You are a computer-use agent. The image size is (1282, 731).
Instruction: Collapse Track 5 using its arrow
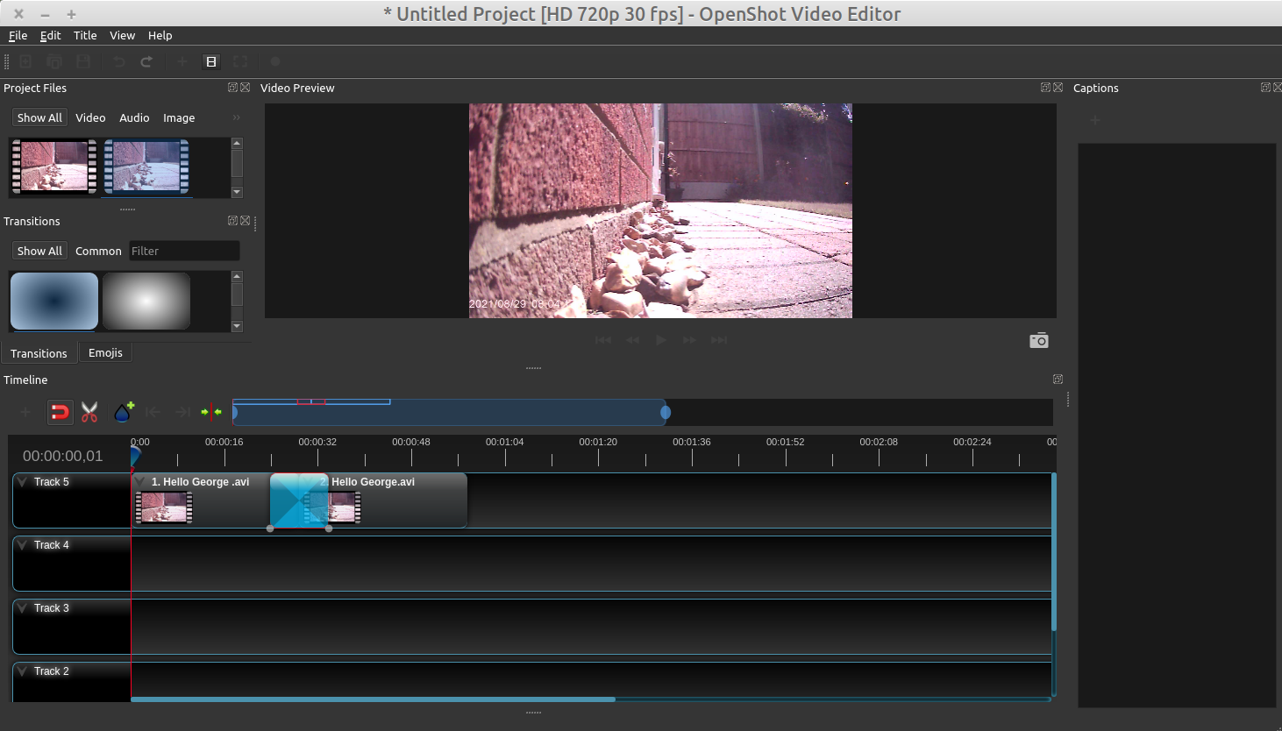(x=23, y=482)
